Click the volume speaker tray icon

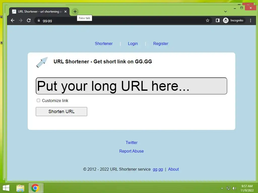(234, 188)
